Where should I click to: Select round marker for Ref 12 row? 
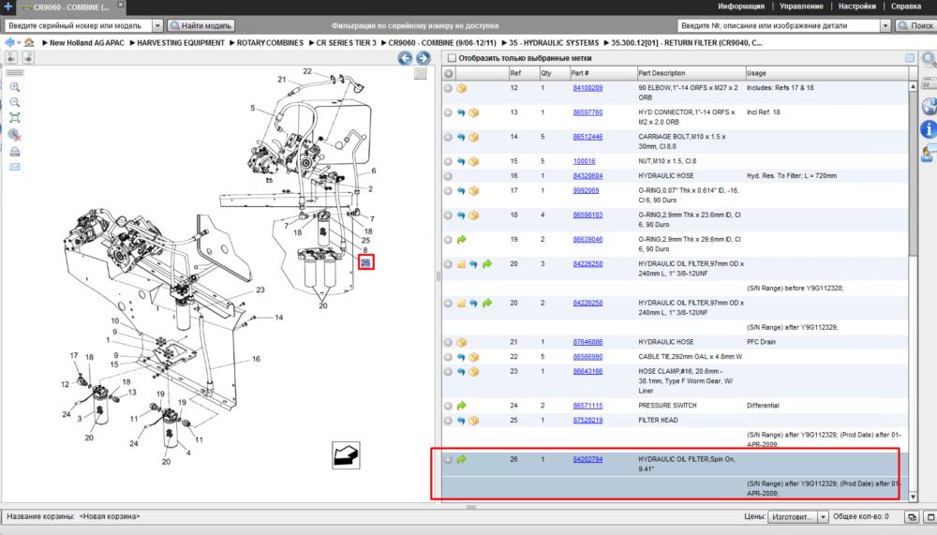[x=448, y=88]
